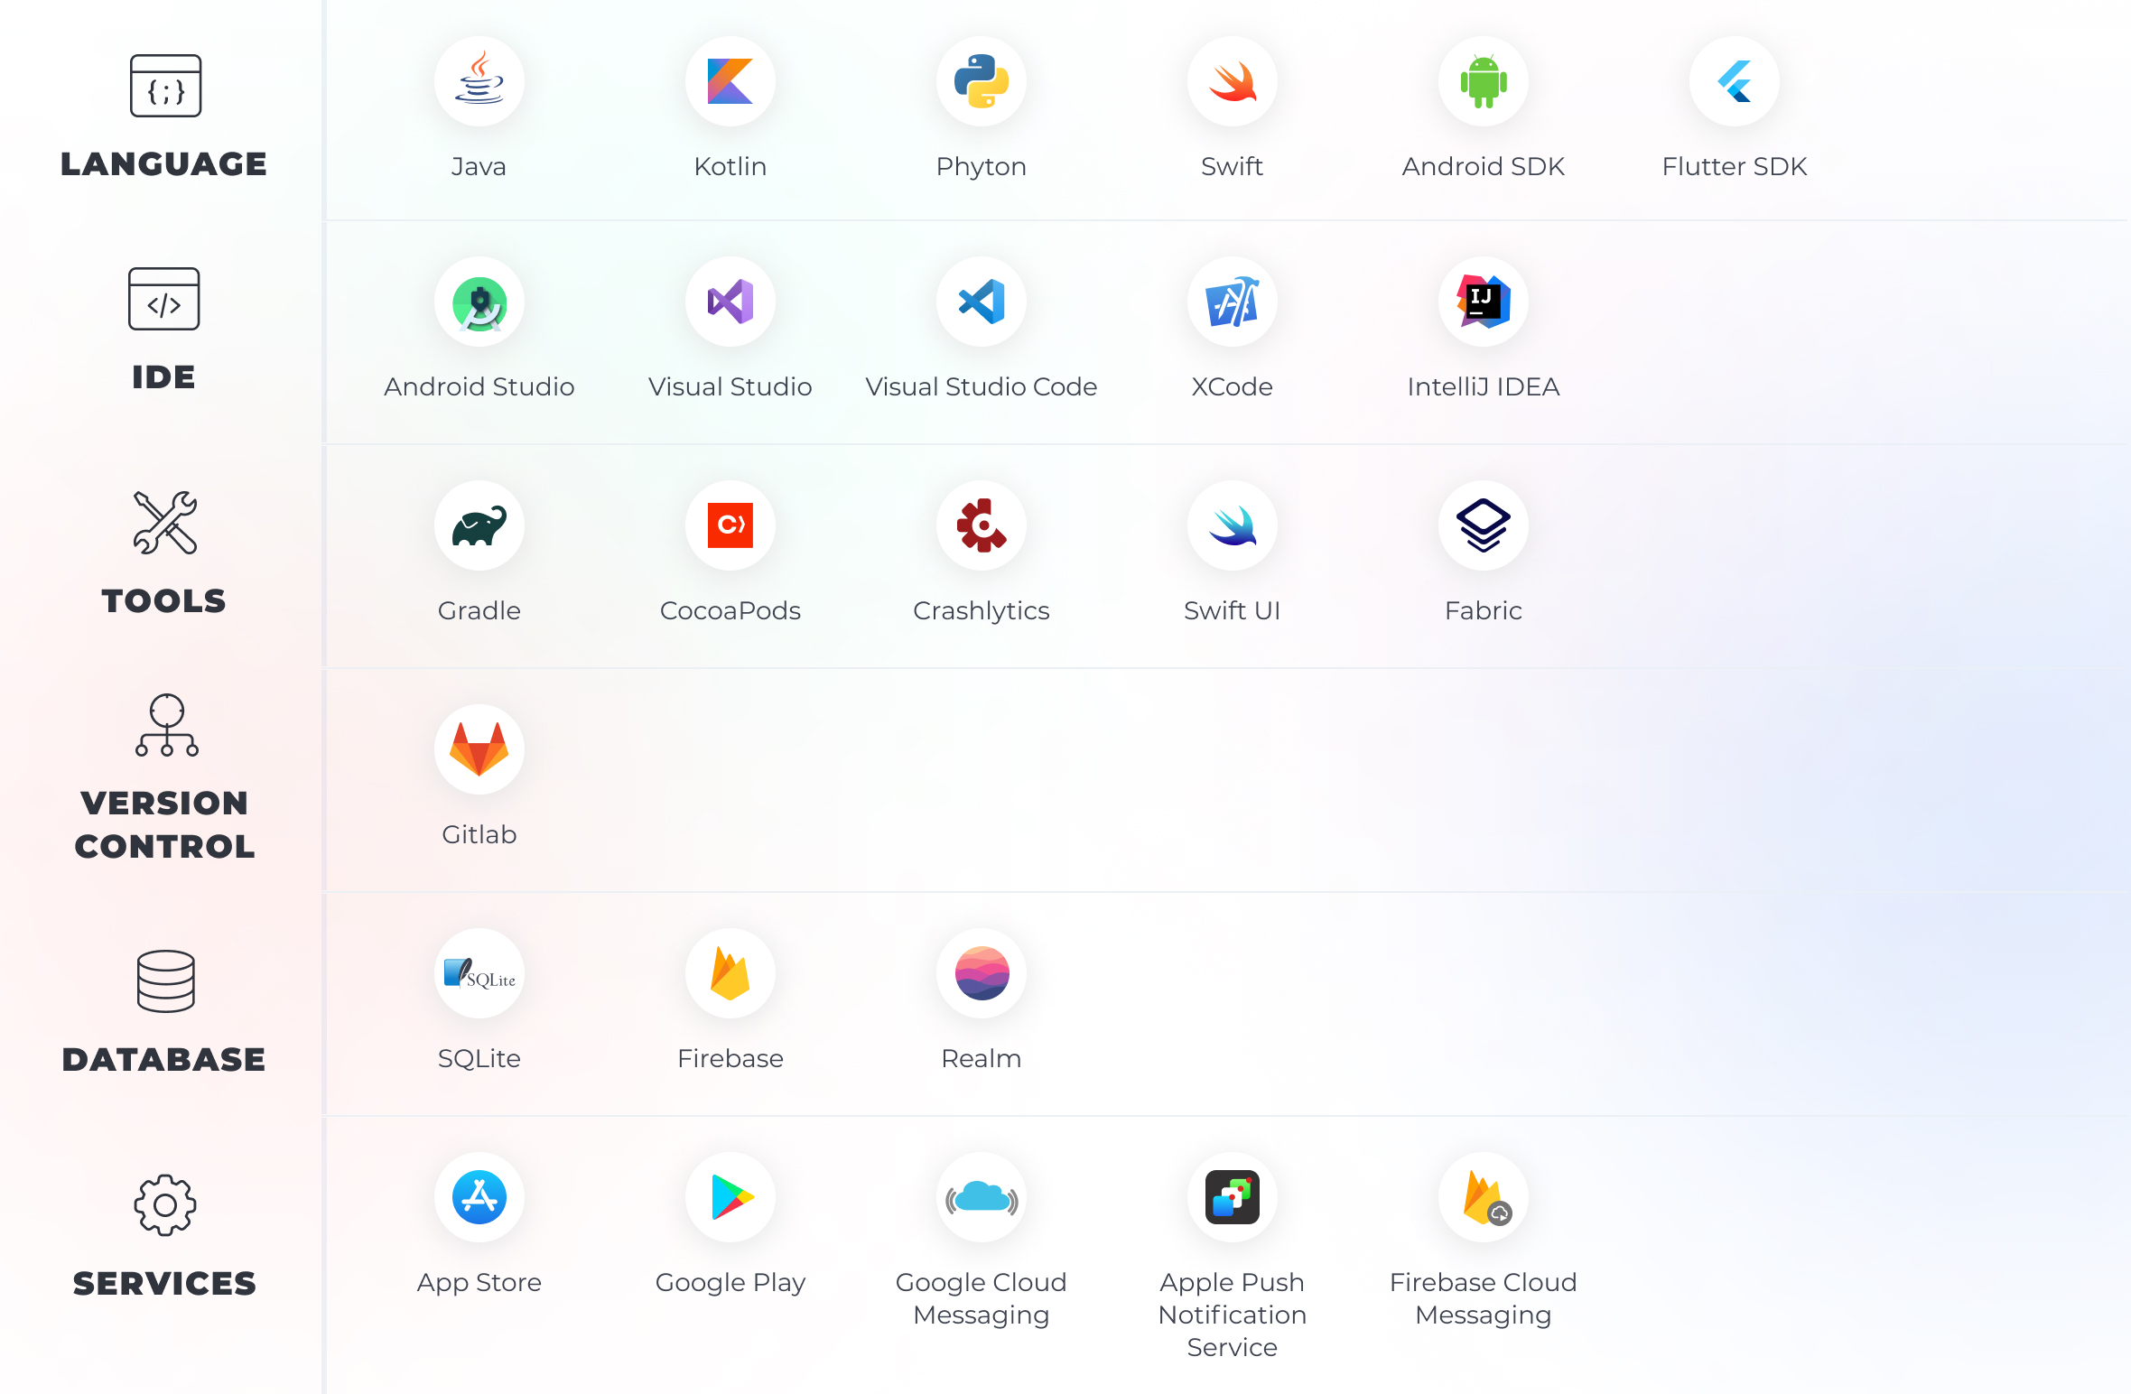2131x1394 pixels.
Task: Click the SQLite logo icon
Action: click(479, 973)
